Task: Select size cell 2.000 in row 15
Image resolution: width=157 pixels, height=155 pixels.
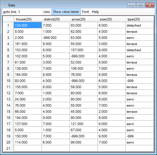Action: [x=111, y=111]
